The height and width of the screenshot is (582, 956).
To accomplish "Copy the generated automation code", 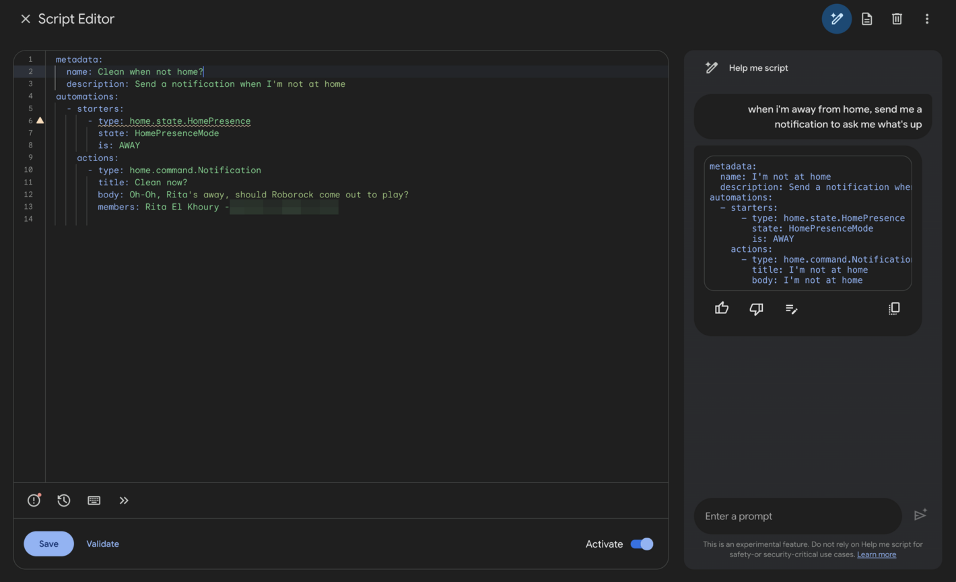I will [x=894, y=308].
